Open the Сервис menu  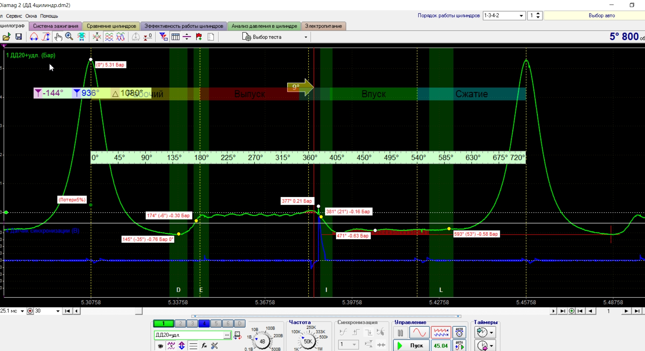14,16
